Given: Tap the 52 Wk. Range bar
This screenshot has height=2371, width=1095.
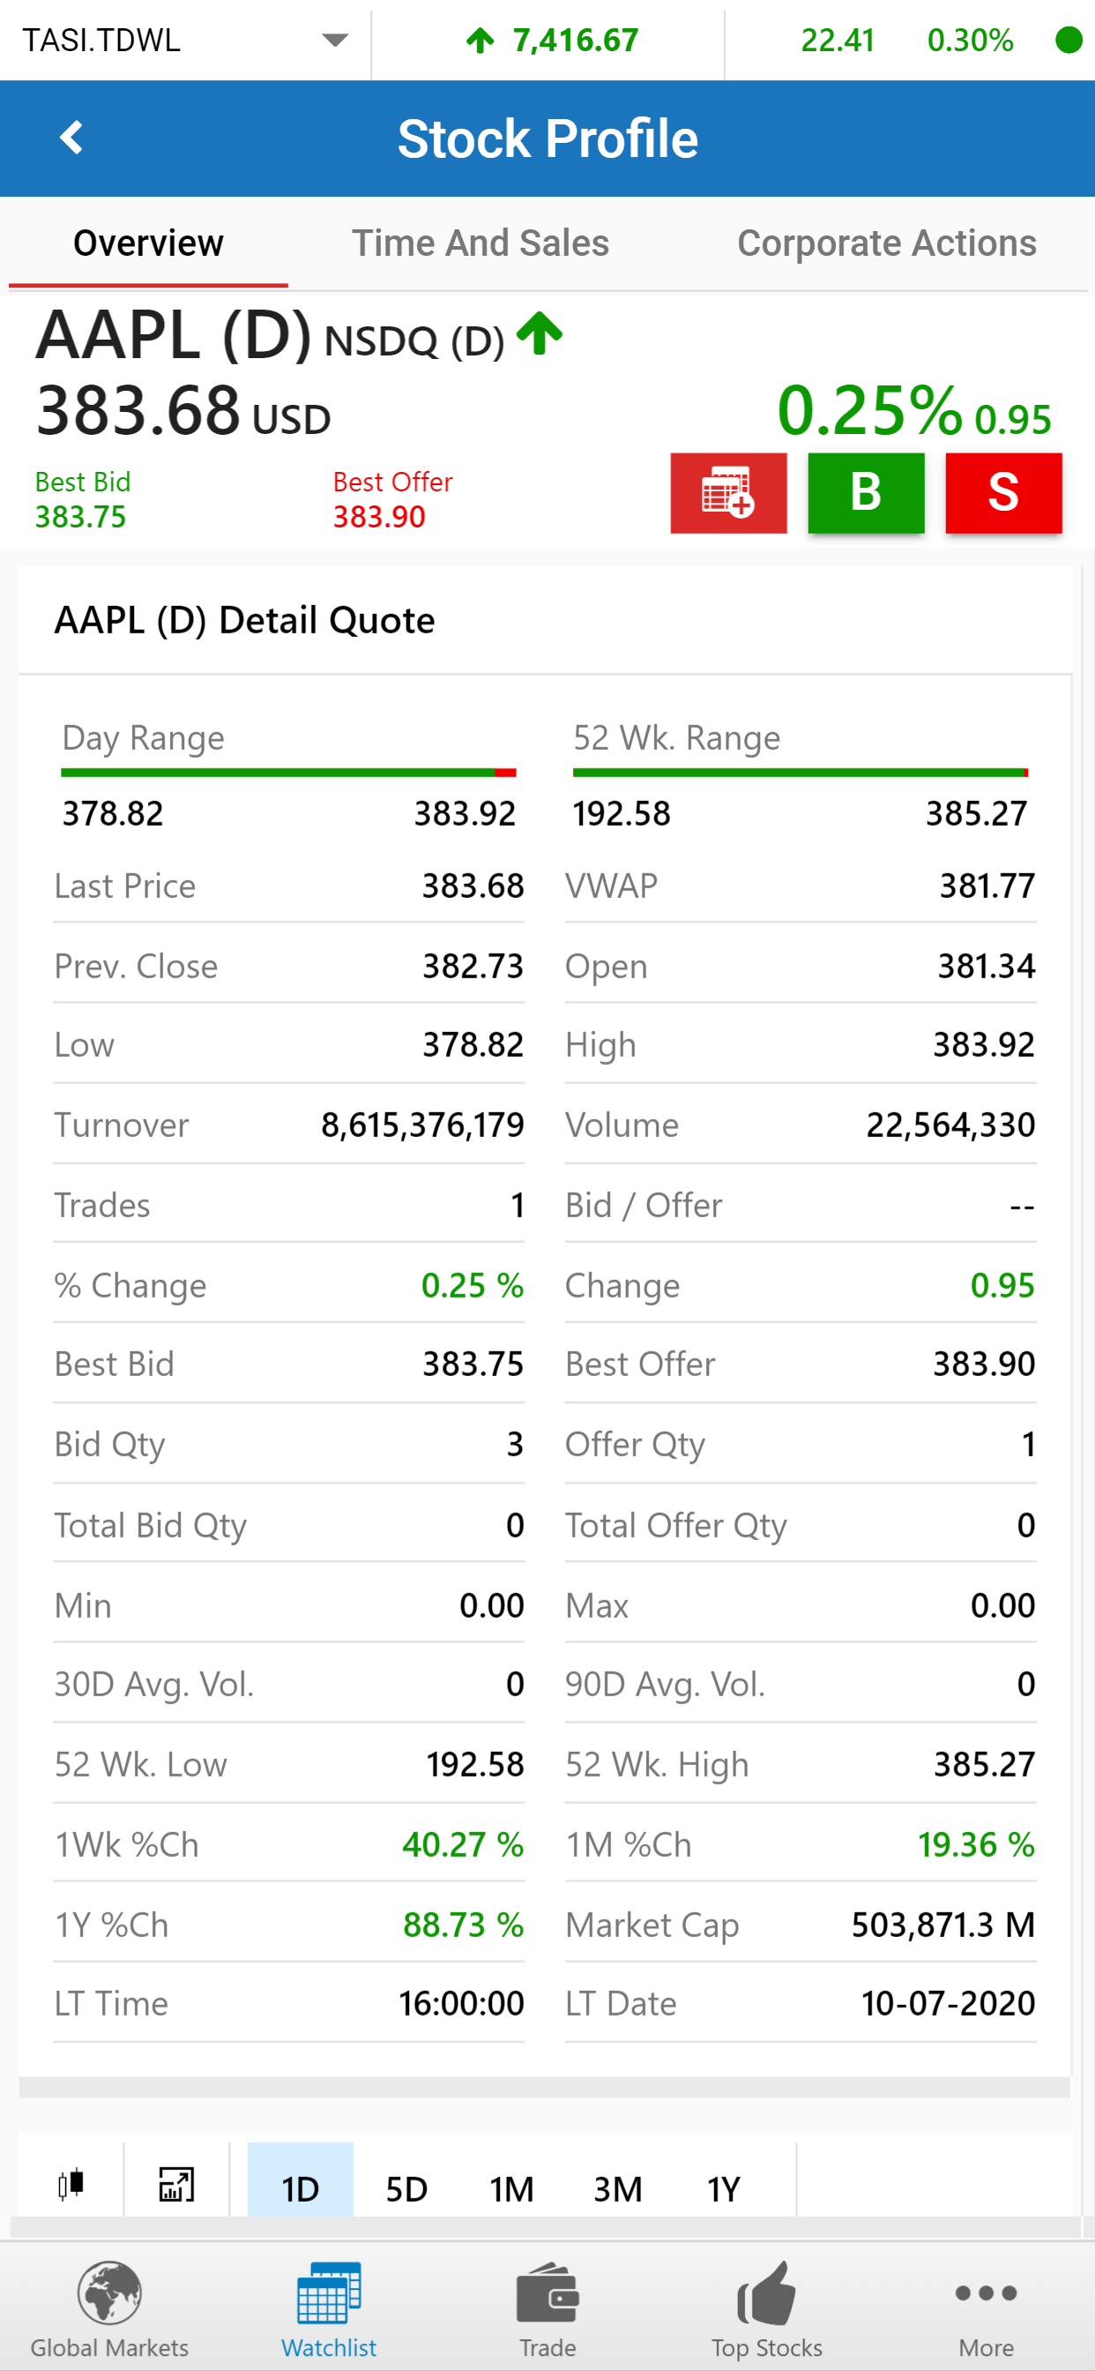Looking at the screenshot, I should [801, 772].
